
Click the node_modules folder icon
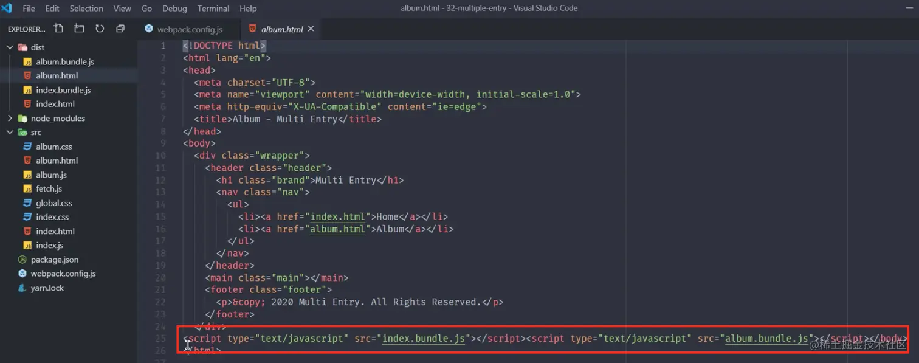22,118
